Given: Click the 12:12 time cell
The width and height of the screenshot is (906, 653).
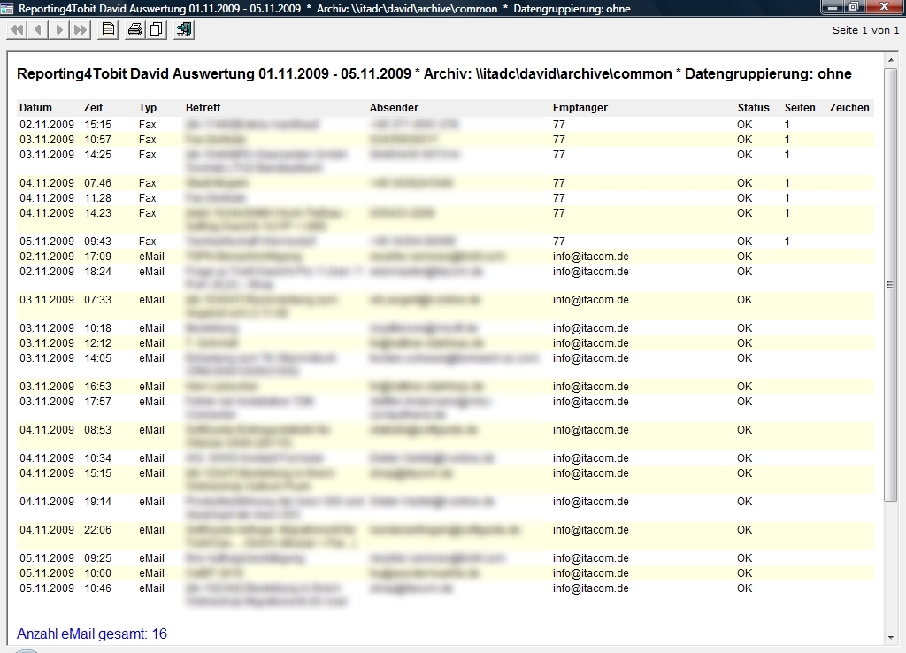Looking at the screenshot, I should [x=97, y=342].
